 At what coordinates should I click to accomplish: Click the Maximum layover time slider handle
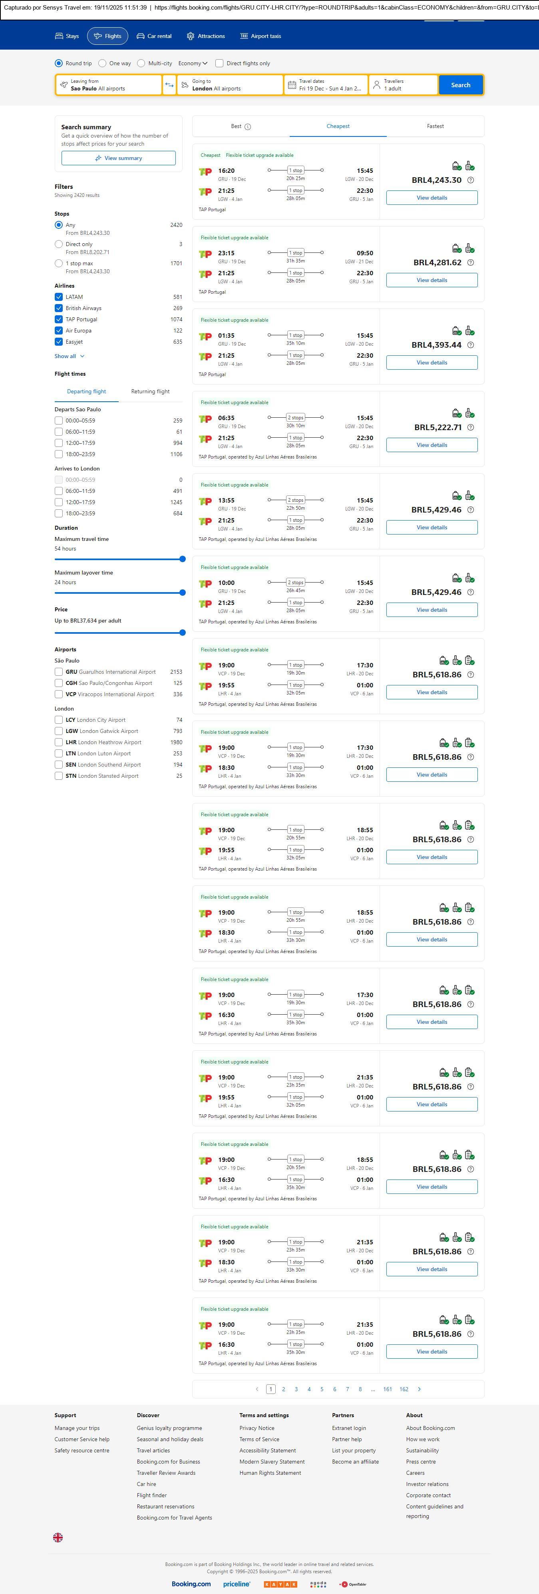coord(182,593)
